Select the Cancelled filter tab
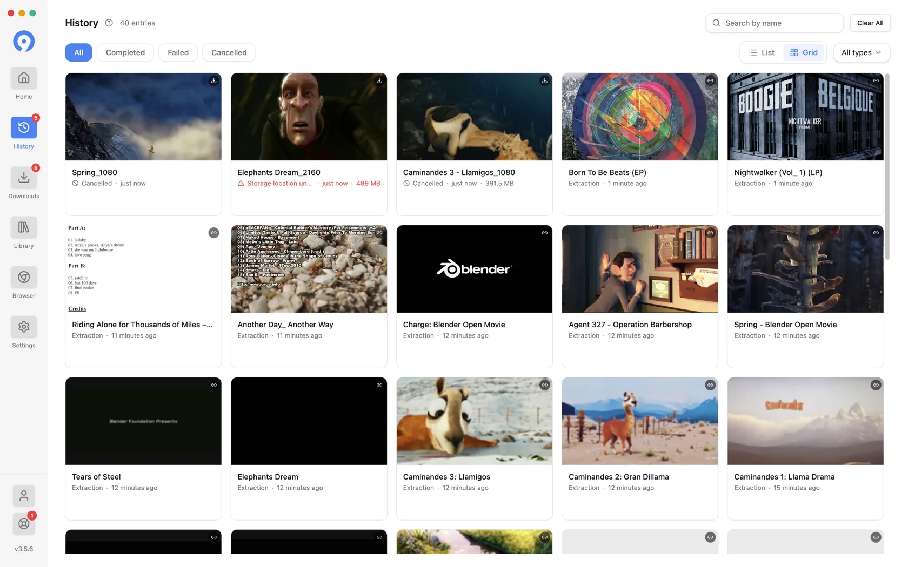The image size is (908, 567). point(229,52)
